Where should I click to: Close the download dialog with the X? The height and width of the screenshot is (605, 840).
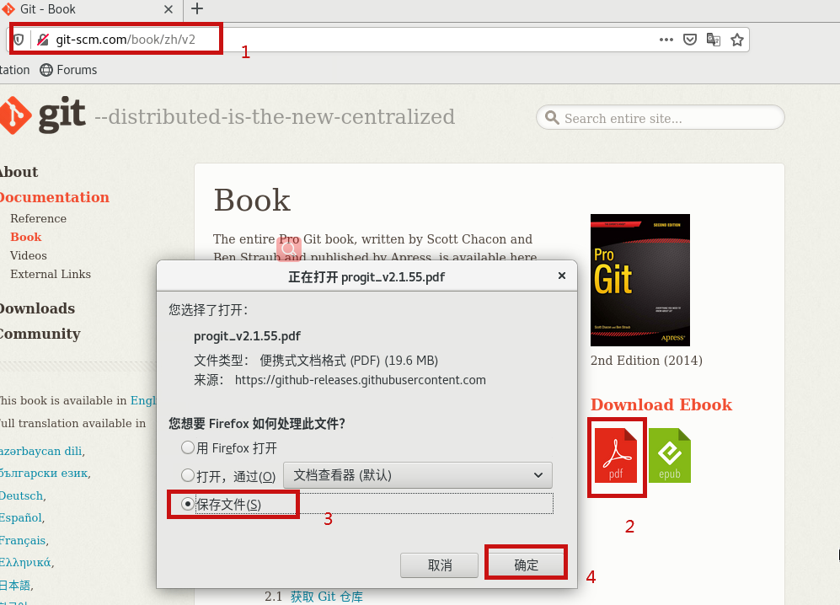click(x=562, y=276)
